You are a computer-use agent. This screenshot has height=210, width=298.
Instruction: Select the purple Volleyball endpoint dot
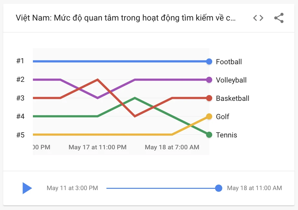[x=209, y=80]
